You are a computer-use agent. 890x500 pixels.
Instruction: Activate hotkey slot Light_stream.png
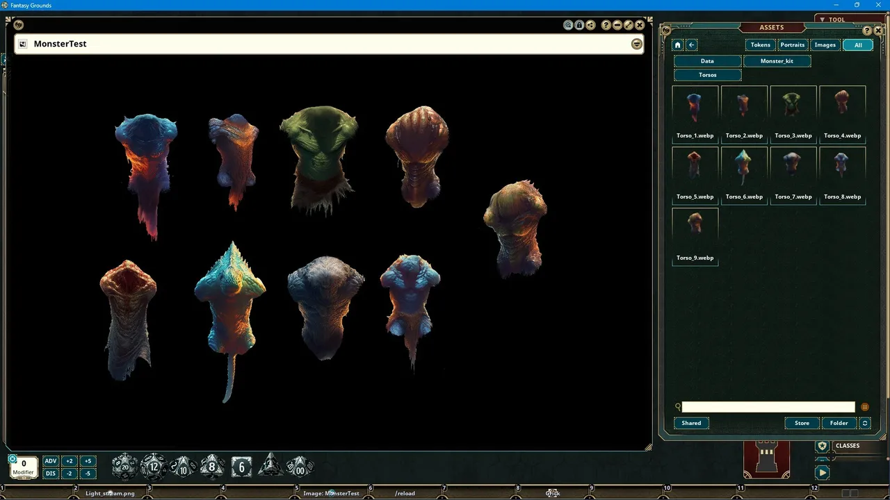click(110, 493)
